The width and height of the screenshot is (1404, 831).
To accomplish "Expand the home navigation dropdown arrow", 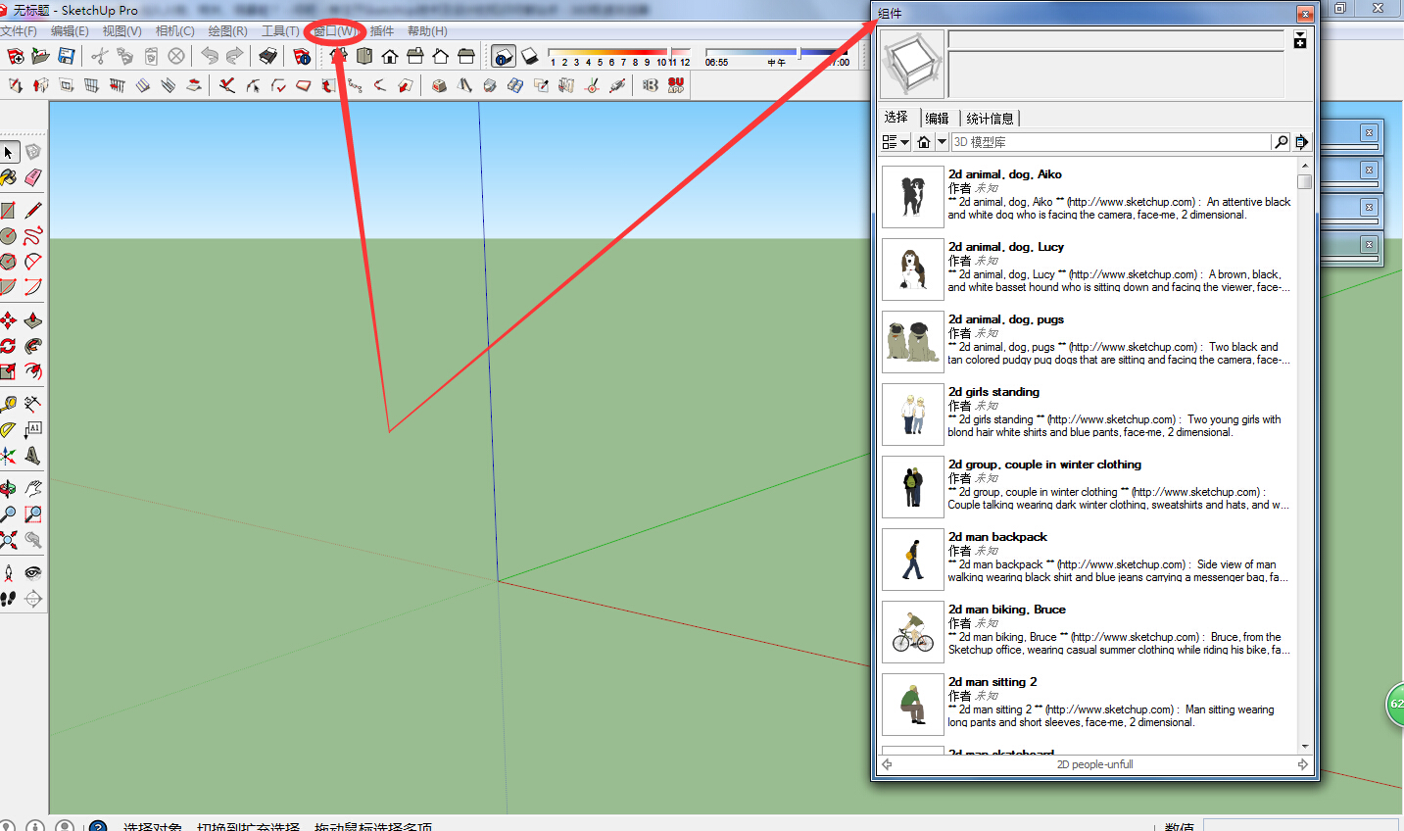I will [x=942, y=142].
